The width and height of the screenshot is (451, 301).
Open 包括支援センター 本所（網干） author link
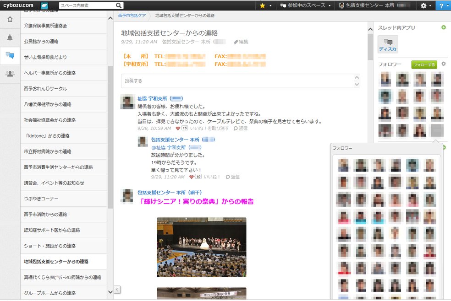pyautogui.click(x=170, y=193)
